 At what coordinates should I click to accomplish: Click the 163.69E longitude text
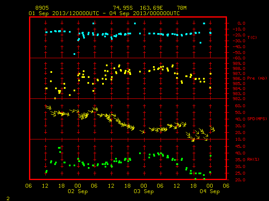click(151, 8)
